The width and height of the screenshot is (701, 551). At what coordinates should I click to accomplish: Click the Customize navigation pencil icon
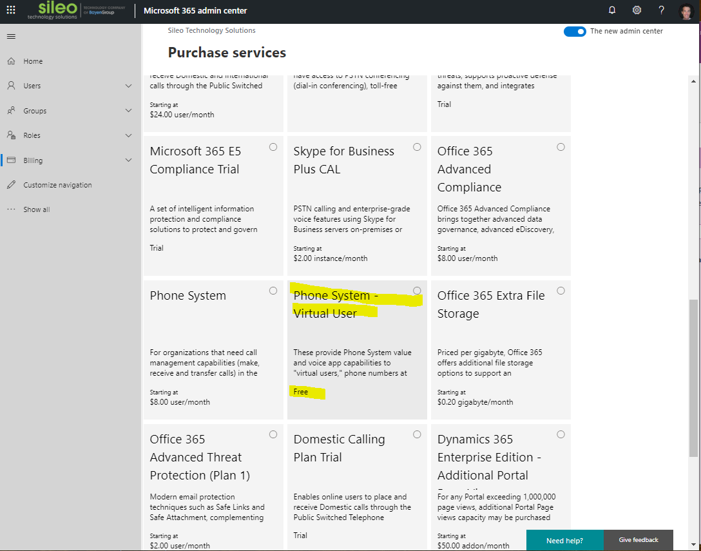(x=11, y=185)
